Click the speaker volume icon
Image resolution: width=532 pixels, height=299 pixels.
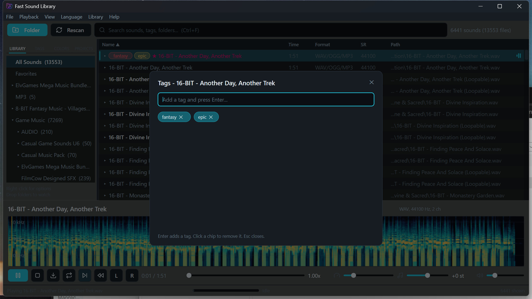[x=480, y=275]
